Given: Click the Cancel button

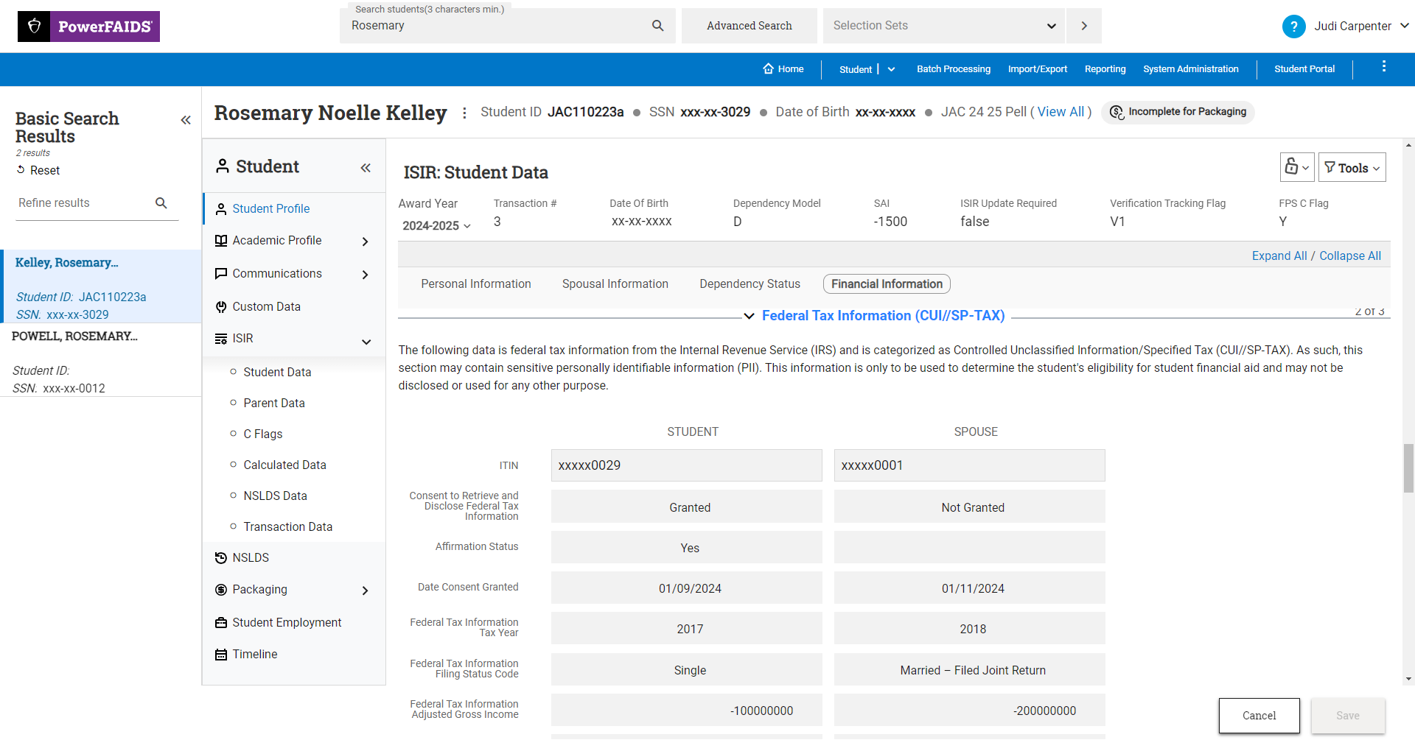Looking at the screenshot, I should [1259, 716].
